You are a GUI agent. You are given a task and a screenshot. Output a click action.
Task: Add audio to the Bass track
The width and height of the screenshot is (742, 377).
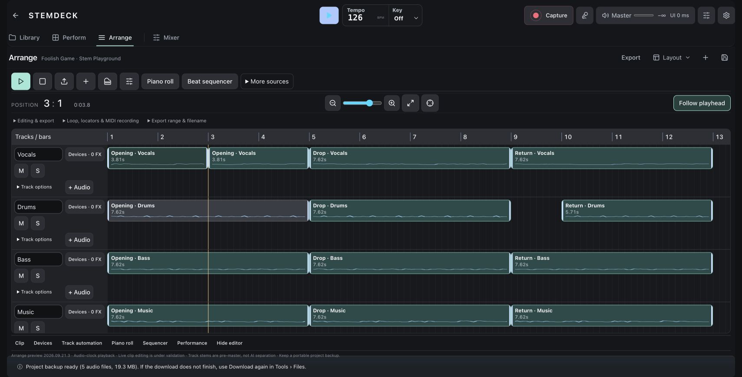(79, 292)
